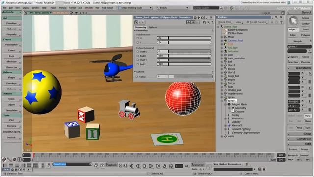Click the autokey key icon
Screen dimensions: 314x177
click(209, 166)
